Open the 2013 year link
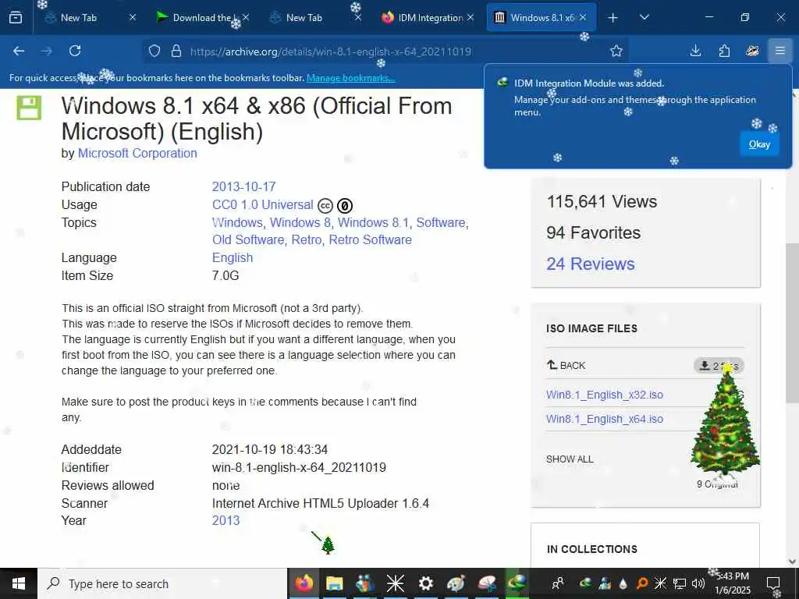 pos(225,520)
